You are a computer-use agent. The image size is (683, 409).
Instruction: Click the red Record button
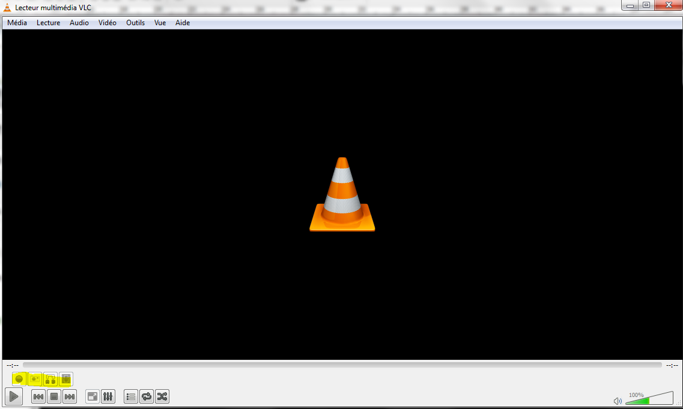(19, 379)
